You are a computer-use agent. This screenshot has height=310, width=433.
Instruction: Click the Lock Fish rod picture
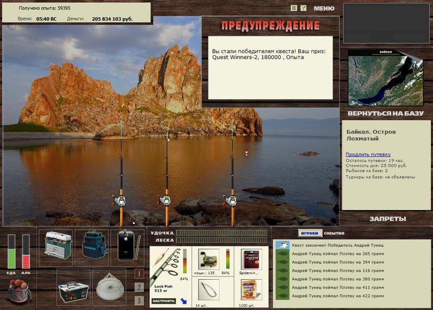point(167,266)
